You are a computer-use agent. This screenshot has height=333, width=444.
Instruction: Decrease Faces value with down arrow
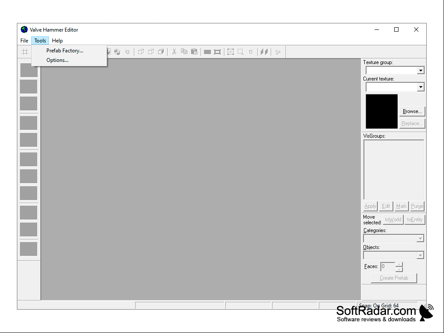(399, 269)
